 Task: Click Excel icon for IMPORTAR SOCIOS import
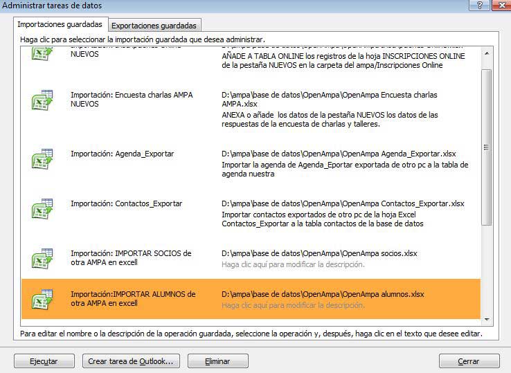coord(42,259)
